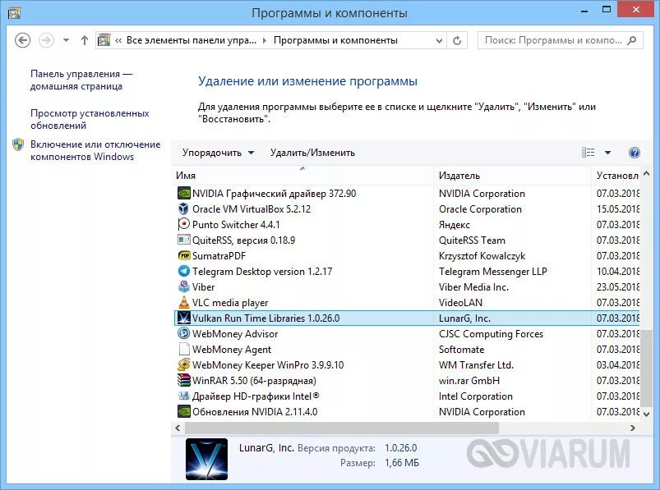
Task: Click the window icon in the title bar
Action: [x=14, y=13]
